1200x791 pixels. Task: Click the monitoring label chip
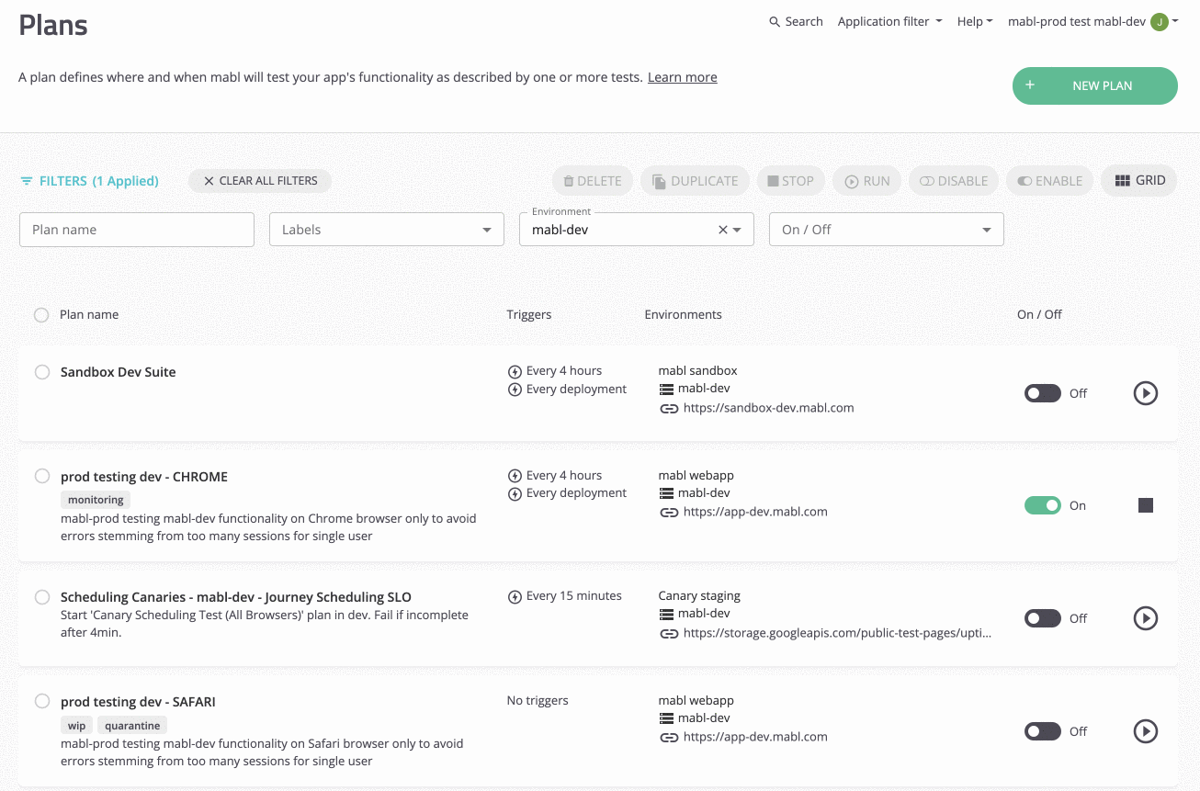tap(96, 500)
